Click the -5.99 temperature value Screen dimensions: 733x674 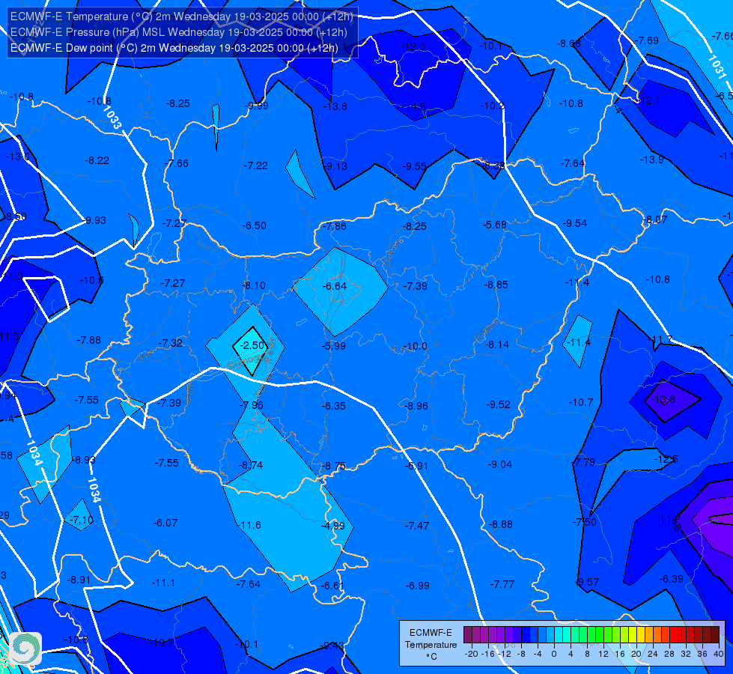pyautogui.click(x=334, y=346)
